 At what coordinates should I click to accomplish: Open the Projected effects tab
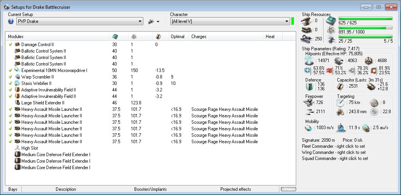[x=236, y=189]
